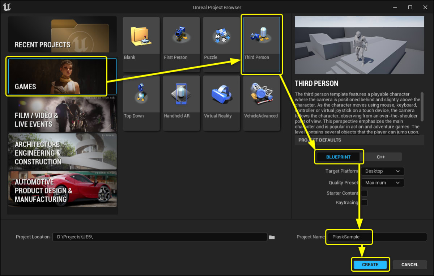Switch project type to Blueprint
The image size is (434, 276).
click(x=339, y=157)
